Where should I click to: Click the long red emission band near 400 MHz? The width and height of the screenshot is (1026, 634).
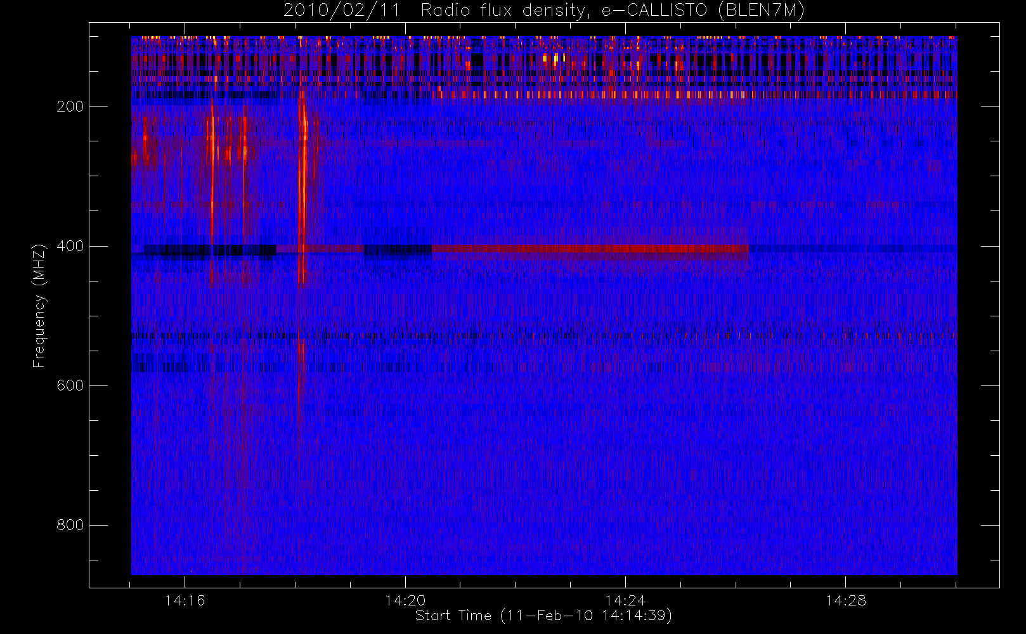pos(590,249)
